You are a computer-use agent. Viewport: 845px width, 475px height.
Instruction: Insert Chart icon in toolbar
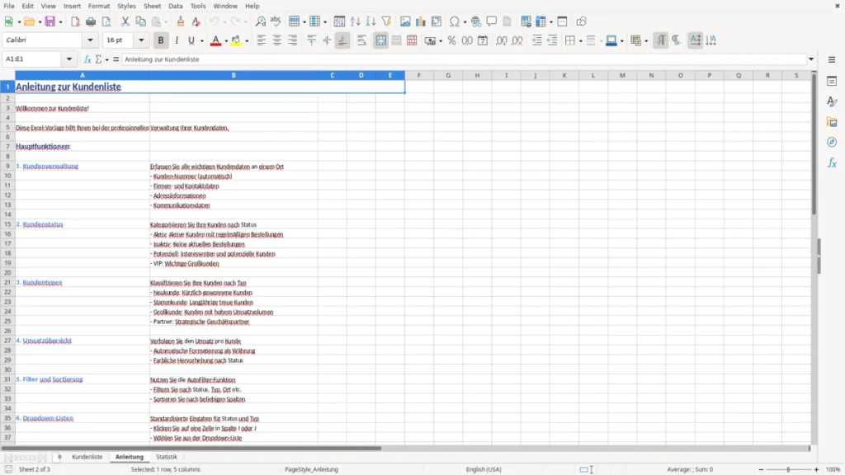coord(421,21)
